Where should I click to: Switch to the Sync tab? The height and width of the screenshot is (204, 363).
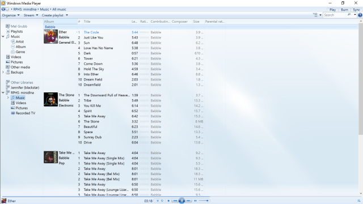click(x=357, y=10)
